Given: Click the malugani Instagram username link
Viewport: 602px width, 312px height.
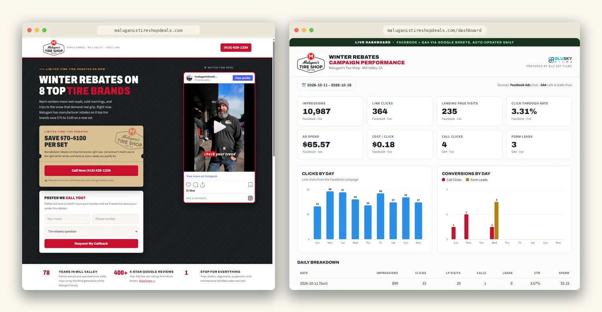Looking at the screenshot, I should [x=206, y=77].
